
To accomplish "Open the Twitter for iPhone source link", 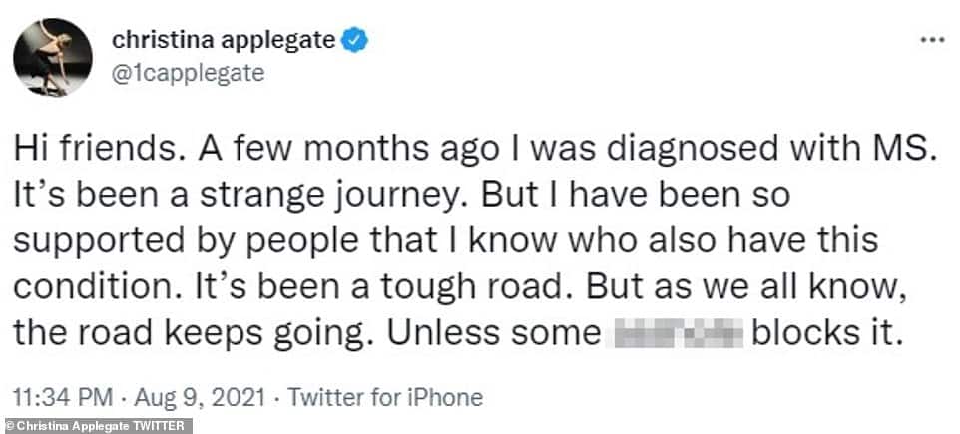I will (385, 399).
